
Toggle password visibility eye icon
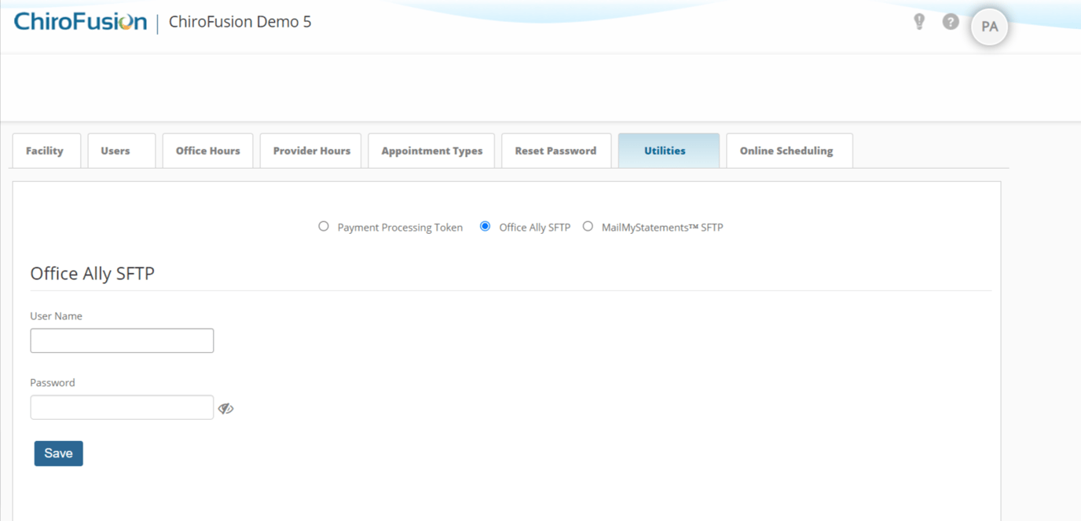[x=225, y=408]
